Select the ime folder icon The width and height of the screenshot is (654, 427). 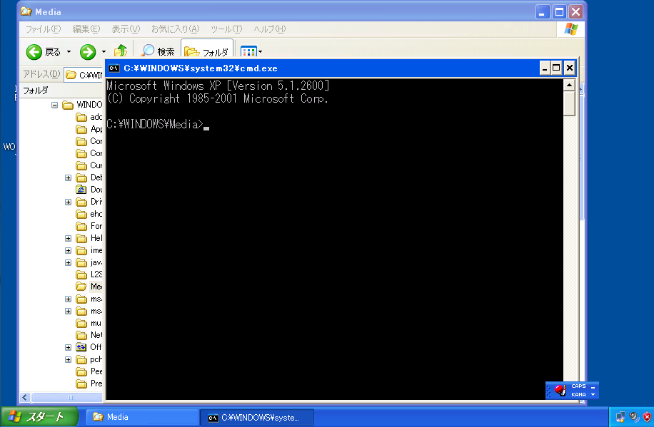[81, 250]
